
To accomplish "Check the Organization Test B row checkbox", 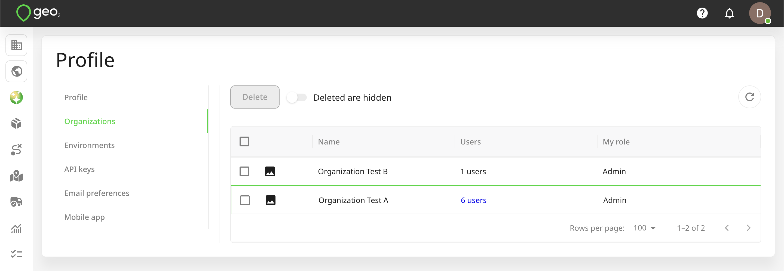I will 244,171.
